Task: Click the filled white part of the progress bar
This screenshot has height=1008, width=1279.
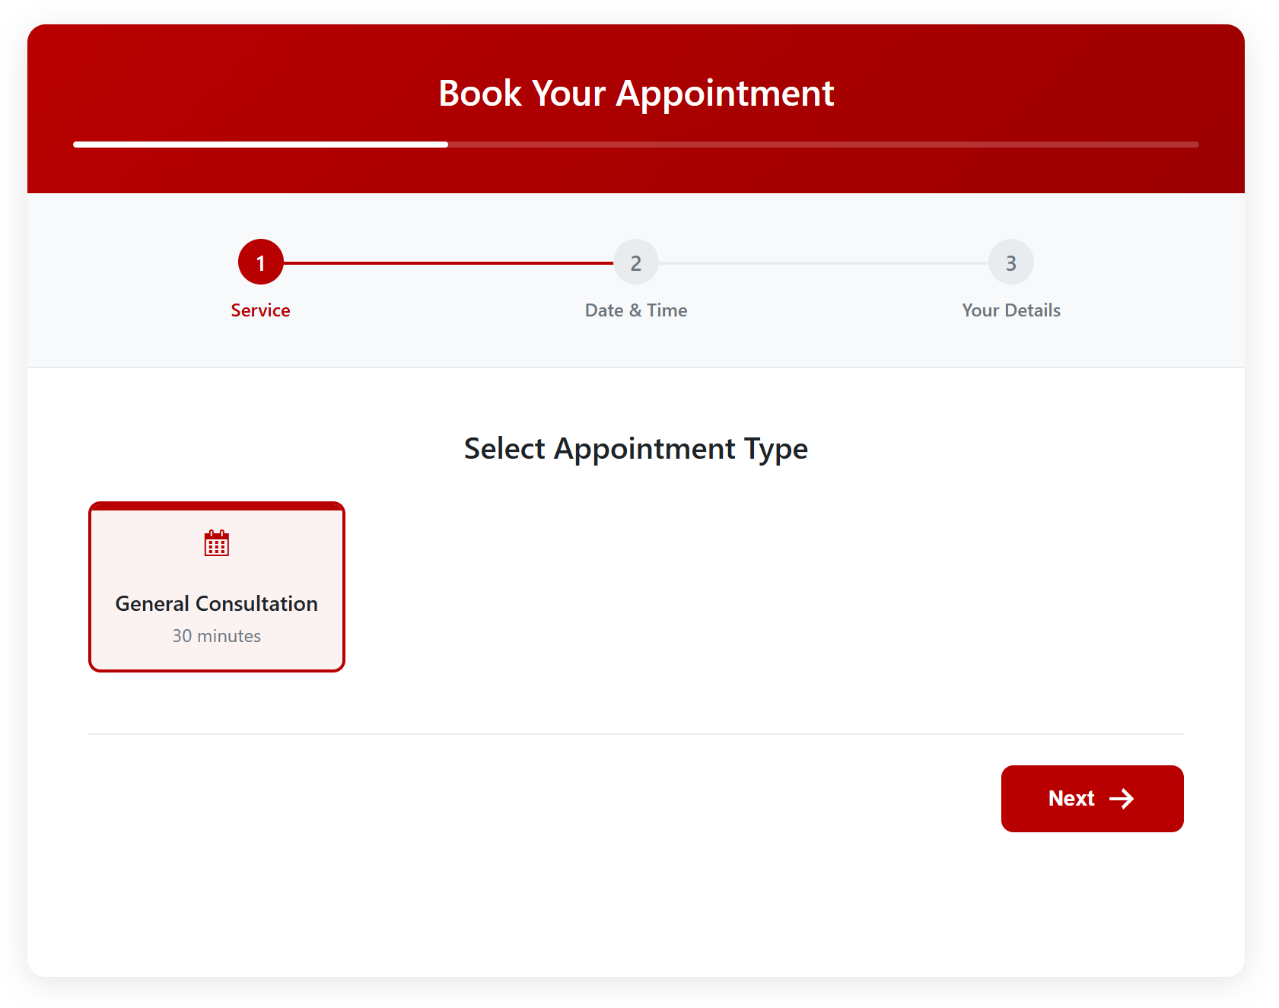Action: pos(260,144)
